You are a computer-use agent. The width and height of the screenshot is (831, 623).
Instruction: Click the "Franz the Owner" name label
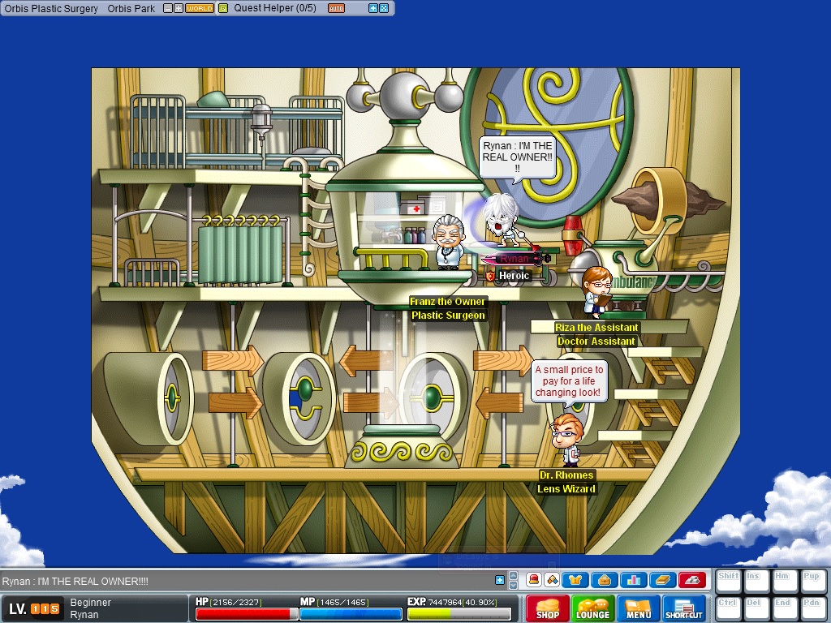(447, 302)
